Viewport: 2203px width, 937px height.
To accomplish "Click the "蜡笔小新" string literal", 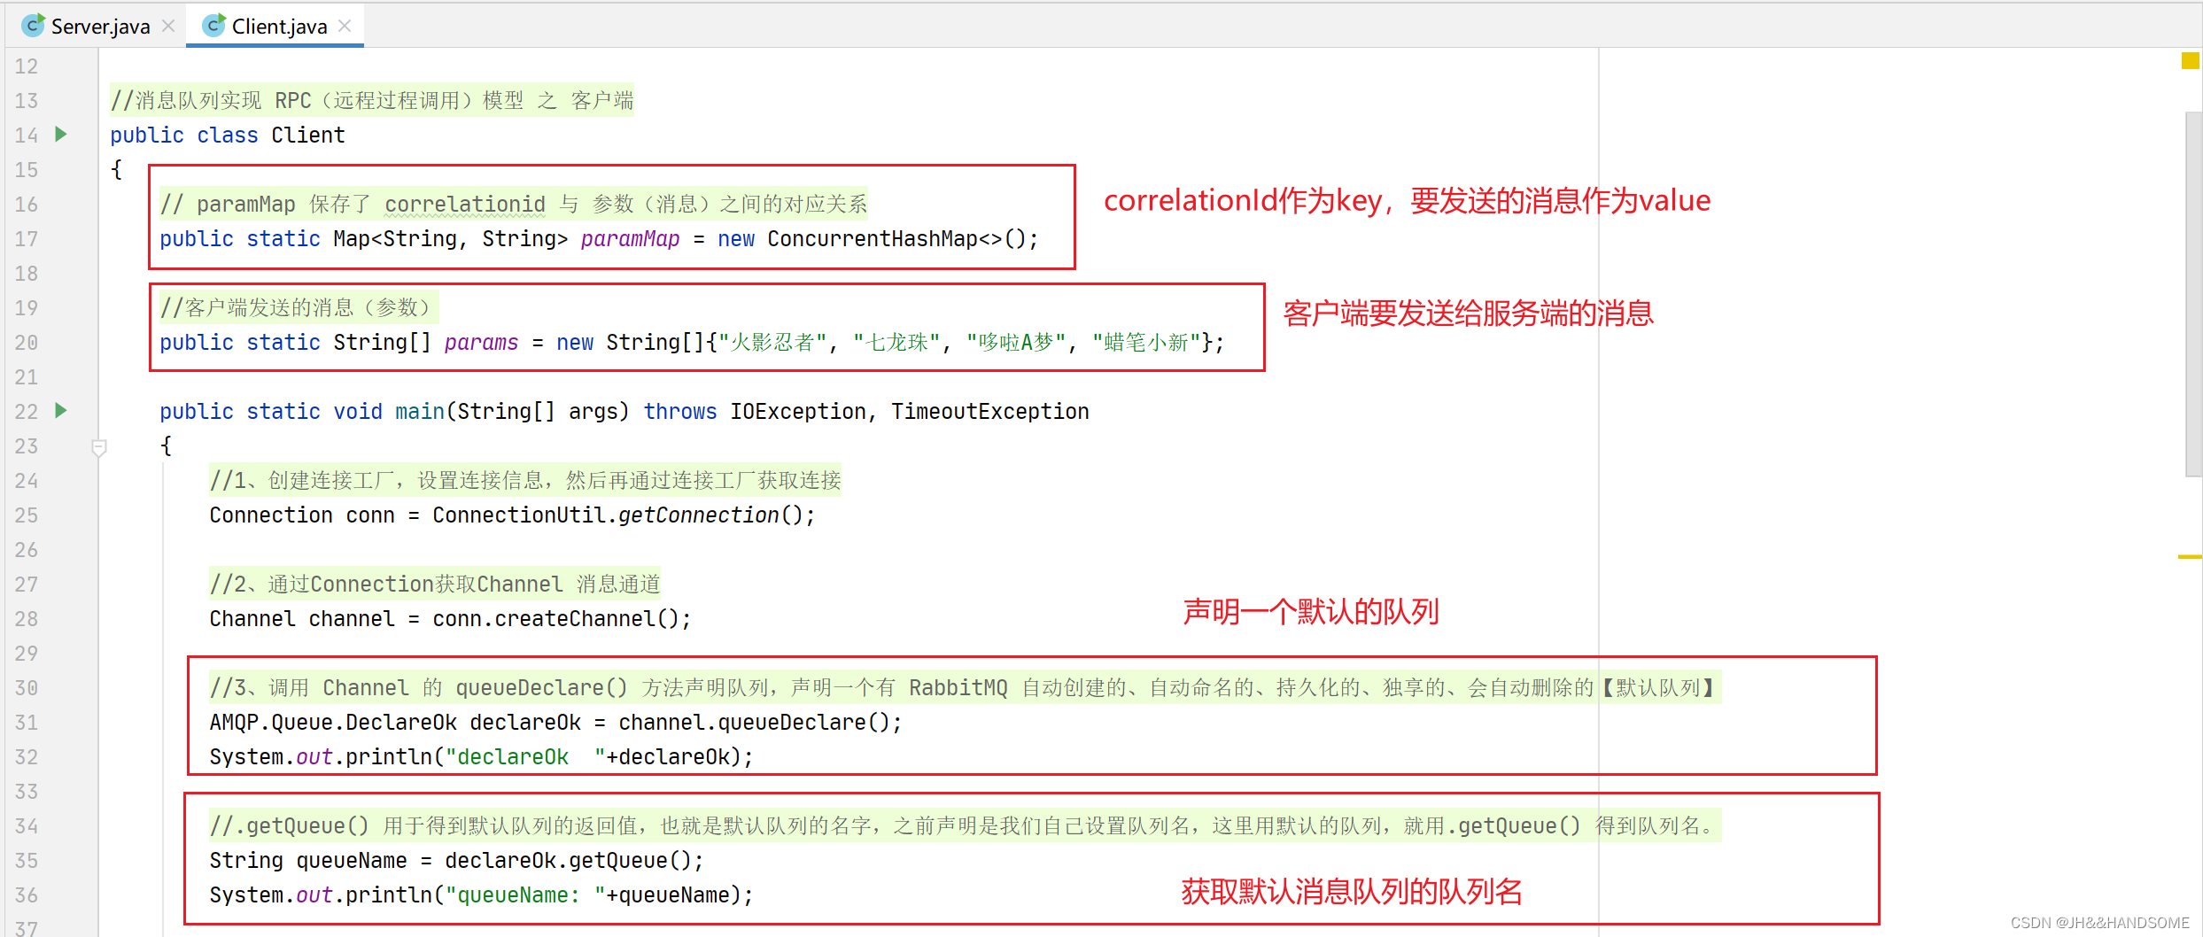I will pyautogui.click(x=1147, y=343).
